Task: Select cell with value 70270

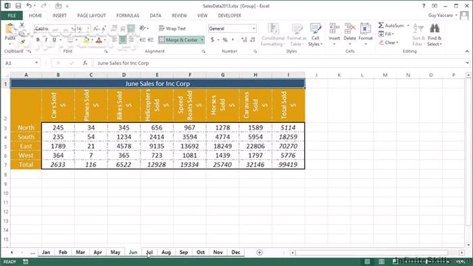Action: tap(288, 146)
